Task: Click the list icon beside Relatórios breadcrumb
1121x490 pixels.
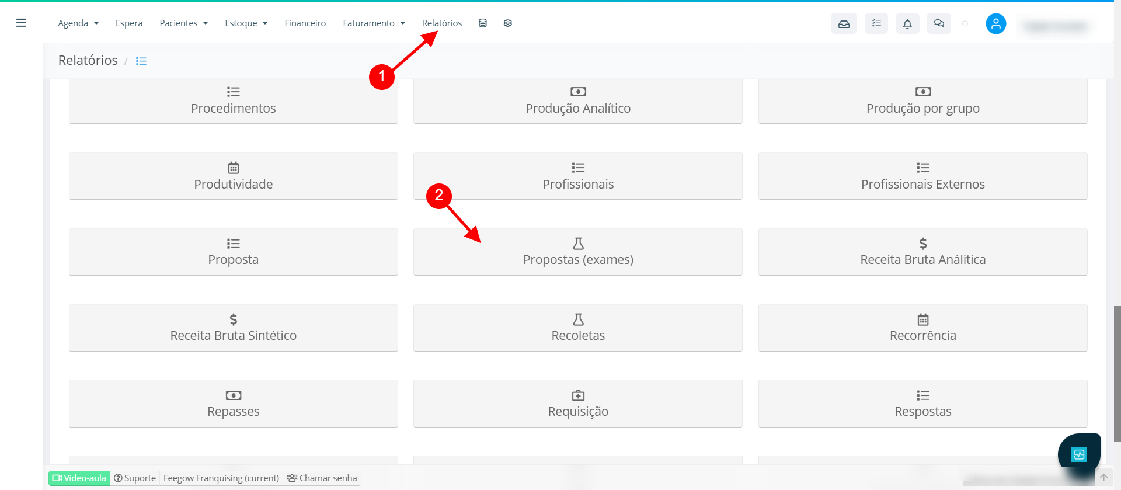Action: tap(141, 61)
